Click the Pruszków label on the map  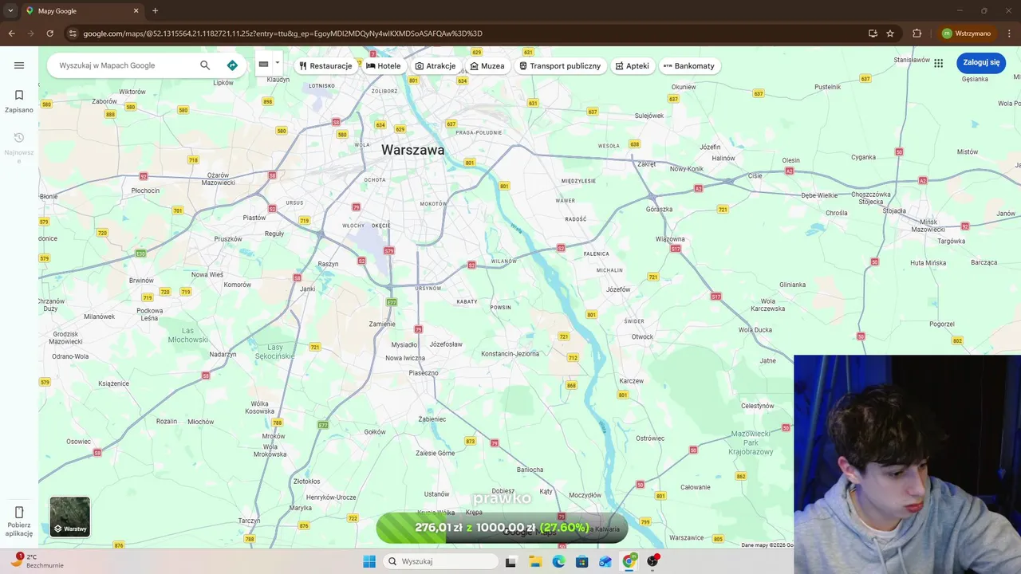tap(228, 238)
